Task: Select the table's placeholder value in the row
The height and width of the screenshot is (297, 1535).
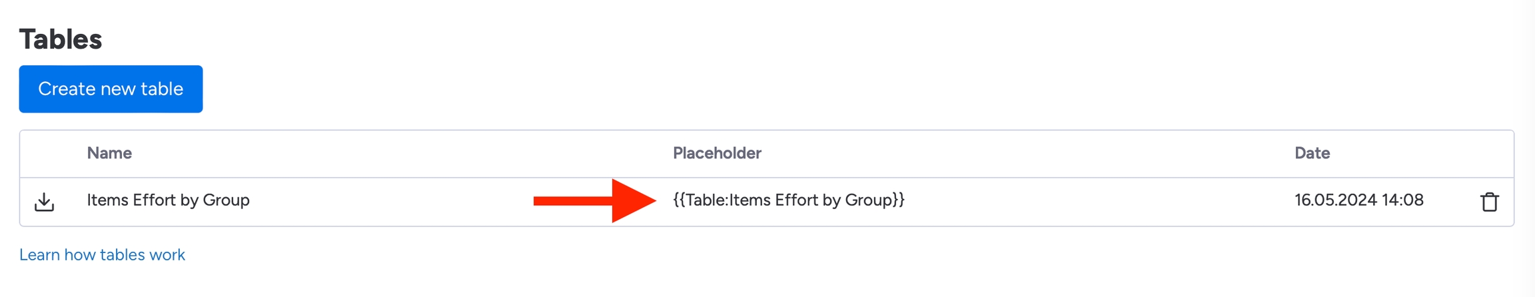Action: point(789,200)
